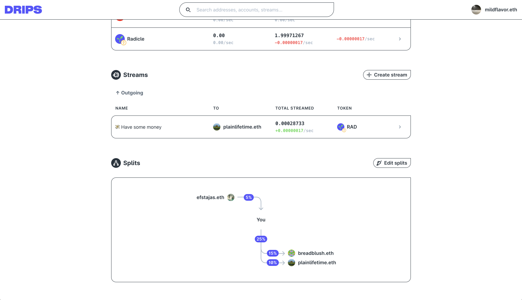
Task: Click plainlifetime.eth avatar in stream row
Action: pos(217,127)
